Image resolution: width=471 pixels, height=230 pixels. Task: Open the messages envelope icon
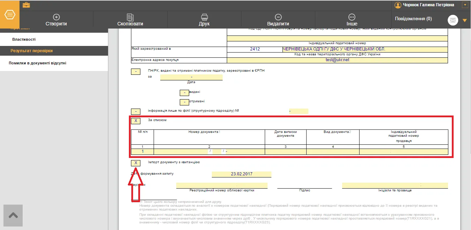pos(453,20)
